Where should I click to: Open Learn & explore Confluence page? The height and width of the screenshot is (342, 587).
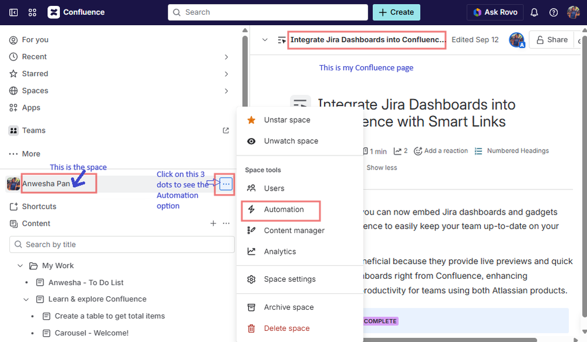coord(97,299)
